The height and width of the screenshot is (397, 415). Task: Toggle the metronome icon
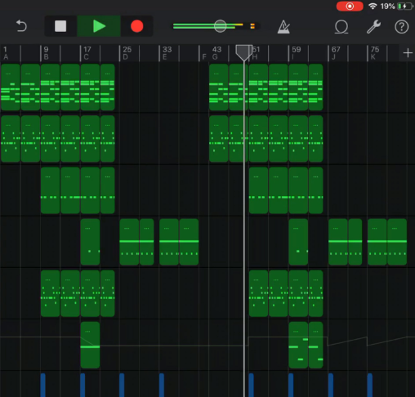283,27
